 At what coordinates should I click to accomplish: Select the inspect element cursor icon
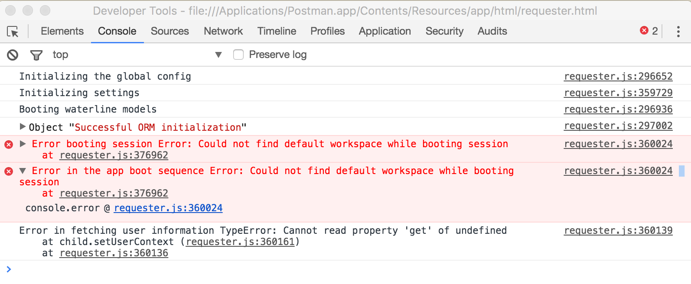[x=13, y=31]
